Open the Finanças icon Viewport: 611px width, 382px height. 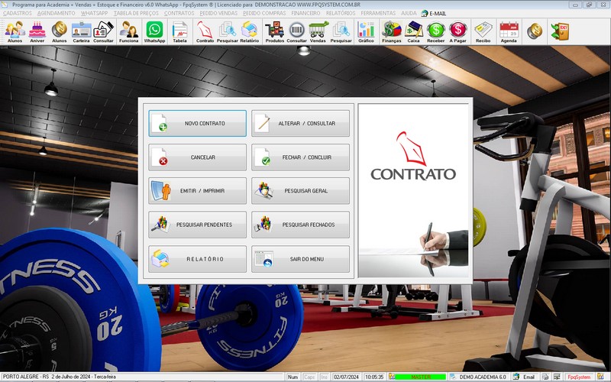[x=392, y=31]
